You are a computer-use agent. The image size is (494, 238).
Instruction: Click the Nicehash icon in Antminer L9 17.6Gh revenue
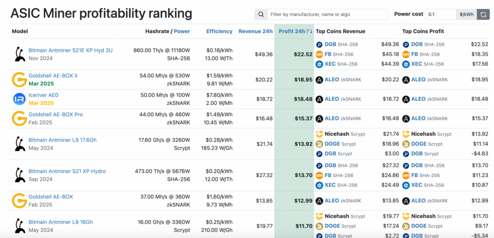[x=319, y=134]
